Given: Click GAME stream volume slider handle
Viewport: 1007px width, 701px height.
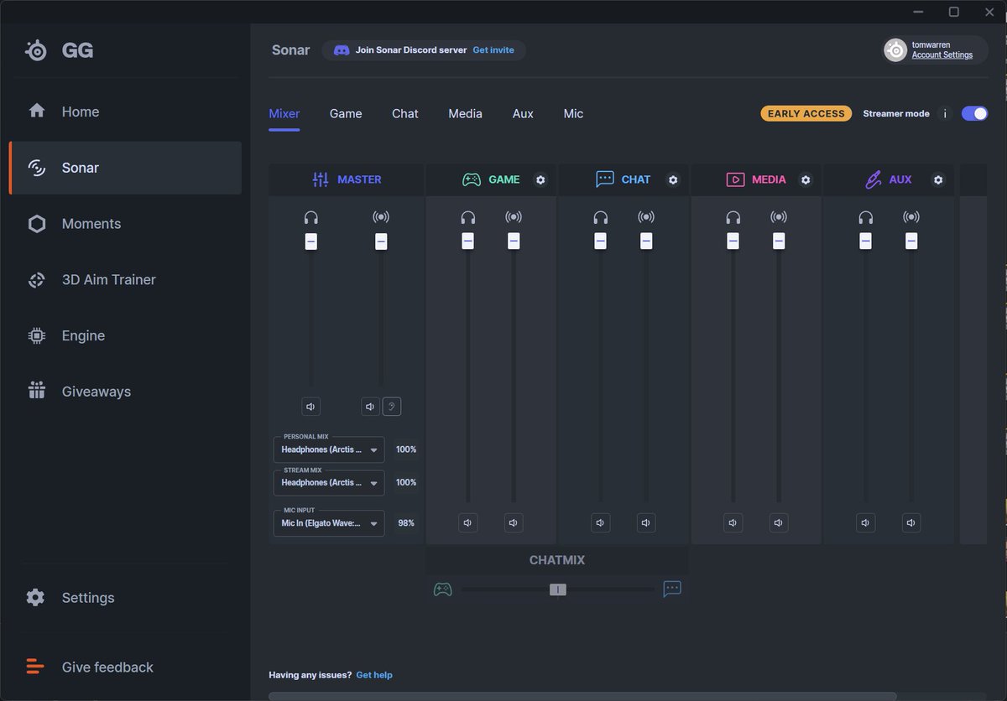Looking at the screenshot, I should 514,241.
